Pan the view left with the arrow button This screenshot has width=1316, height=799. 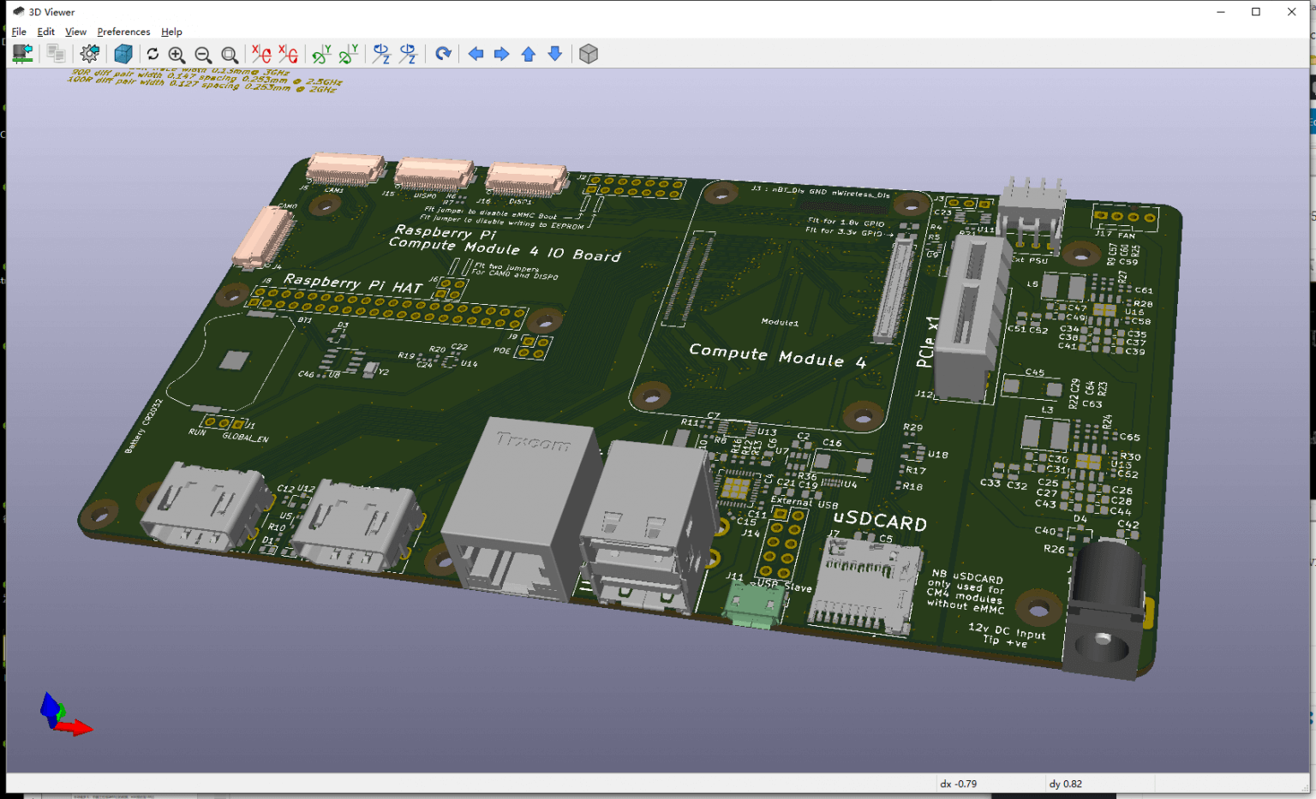(476, 53)
